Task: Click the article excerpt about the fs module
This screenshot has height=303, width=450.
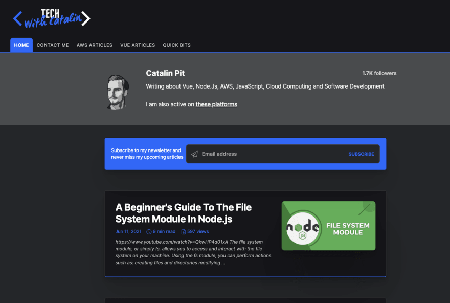Action: (x=193, y=252)
